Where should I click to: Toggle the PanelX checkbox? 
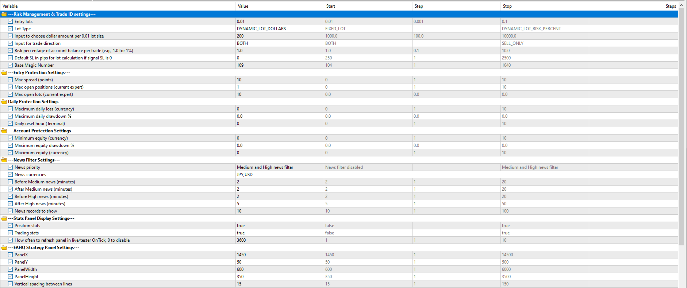(11, 255)
